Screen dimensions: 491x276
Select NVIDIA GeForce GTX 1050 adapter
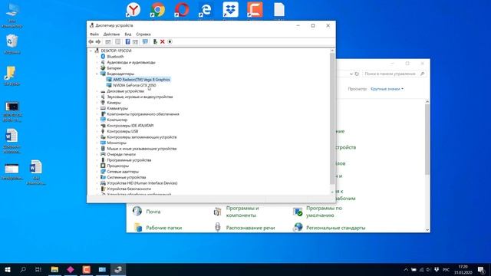[x=134, y=85]
